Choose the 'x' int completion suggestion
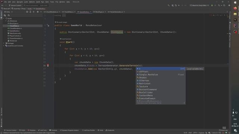 pyautogui.click(x=161, y=69)
